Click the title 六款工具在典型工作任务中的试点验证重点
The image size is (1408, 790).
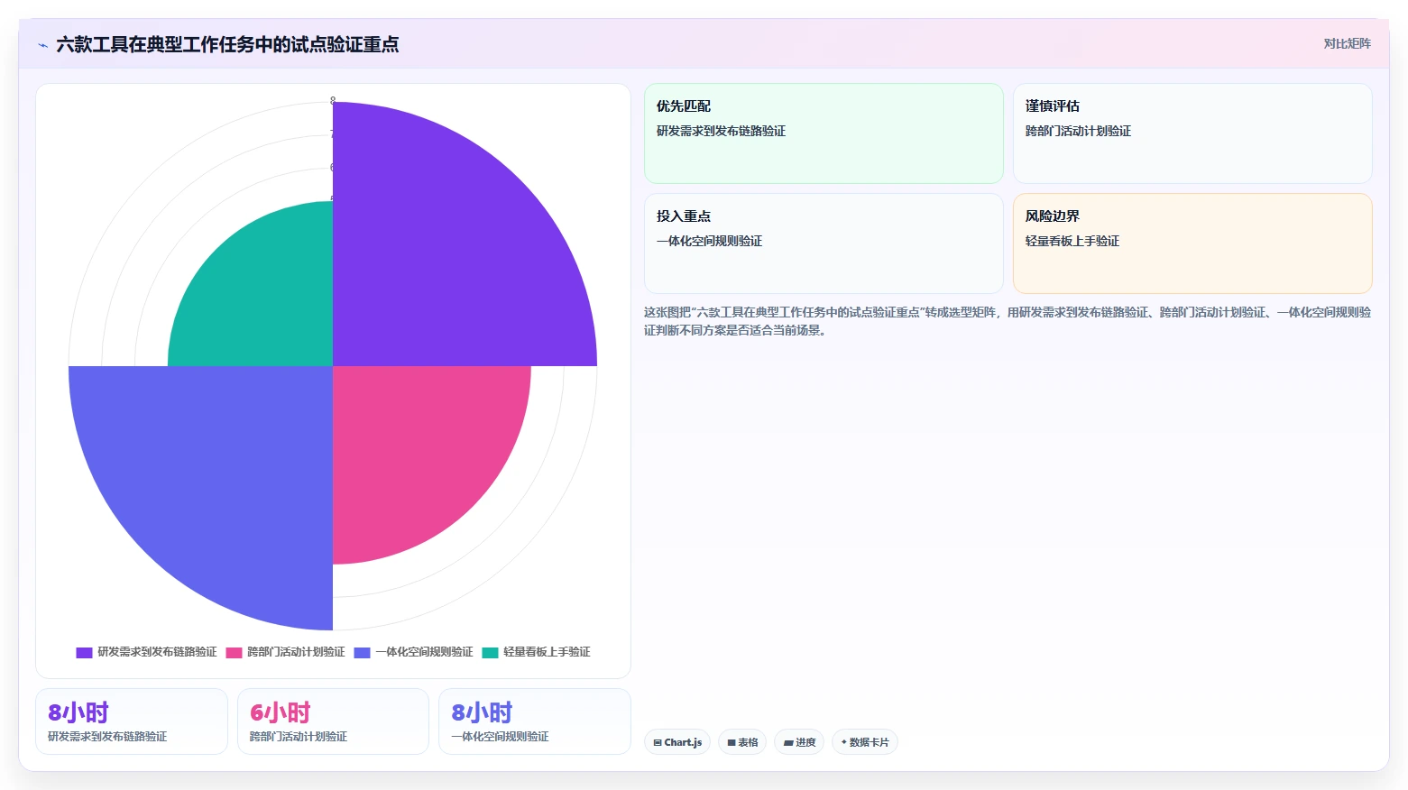tap(227, 45)
